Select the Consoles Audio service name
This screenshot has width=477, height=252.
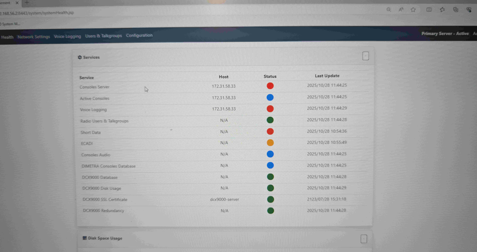96,155
